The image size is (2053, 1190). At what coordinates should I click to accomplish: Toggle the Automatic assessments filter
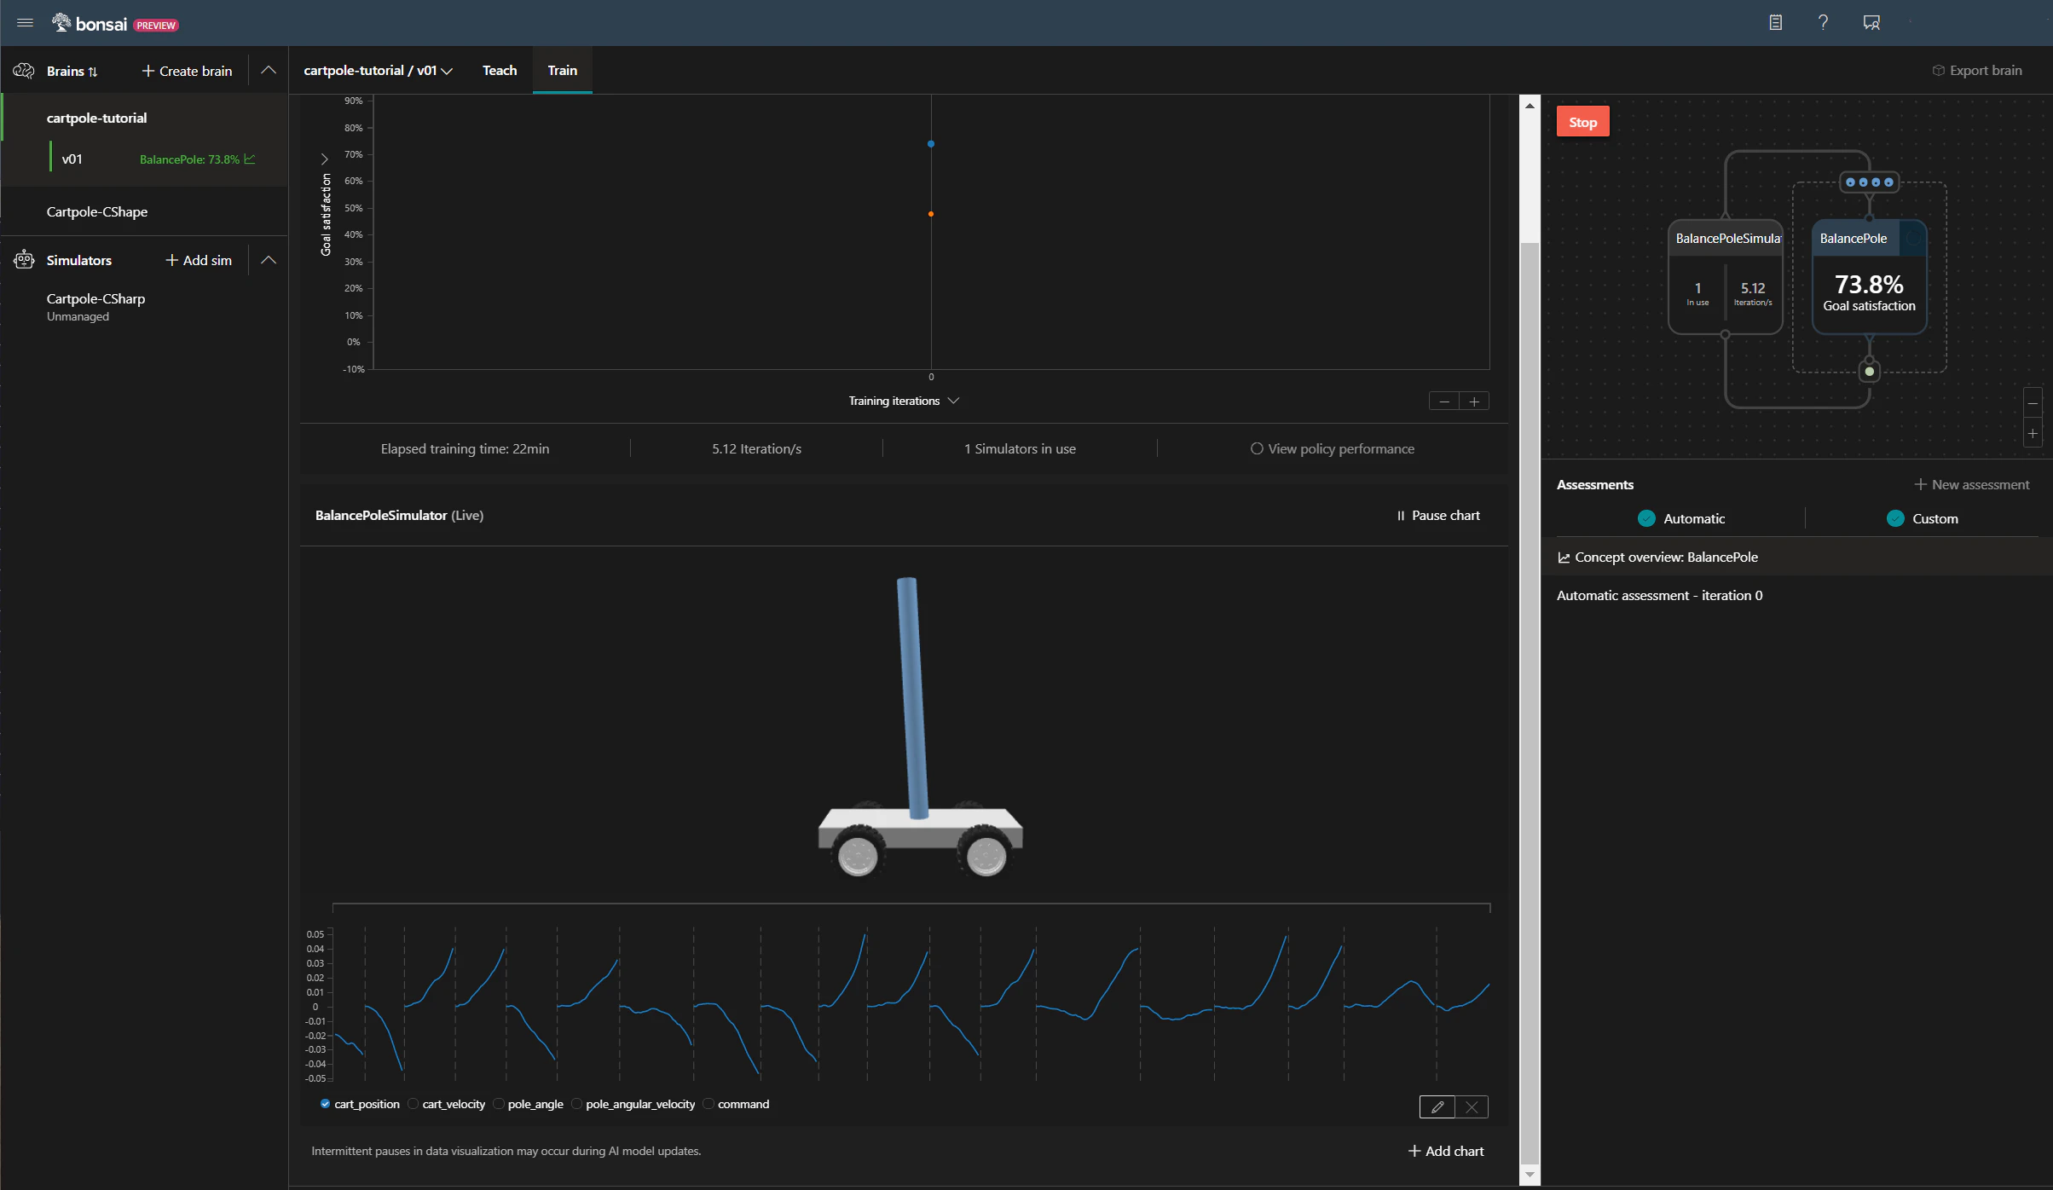tap(1646, 518)
